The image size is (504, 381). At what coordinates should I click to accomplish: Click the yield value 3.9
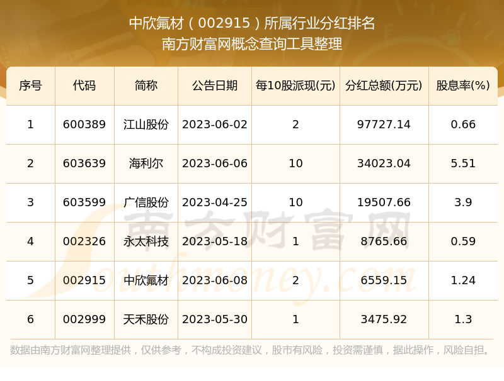(463, 202)
